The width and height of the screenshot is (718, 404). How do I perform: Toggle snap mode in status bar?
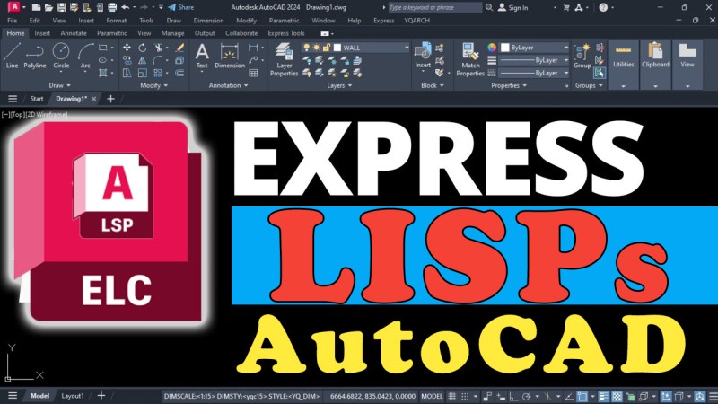tap(465, 396)
